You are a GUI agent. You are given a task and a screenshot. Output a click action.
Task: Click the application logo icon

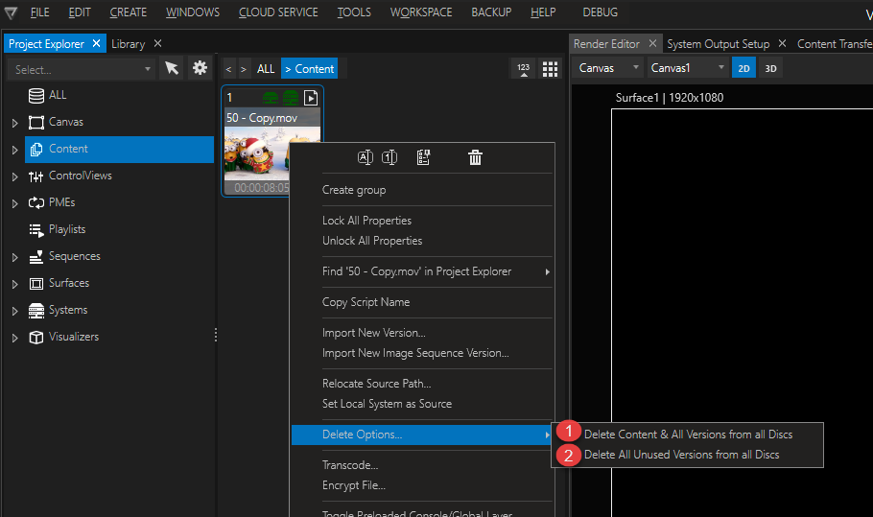(x=11, y=12)
